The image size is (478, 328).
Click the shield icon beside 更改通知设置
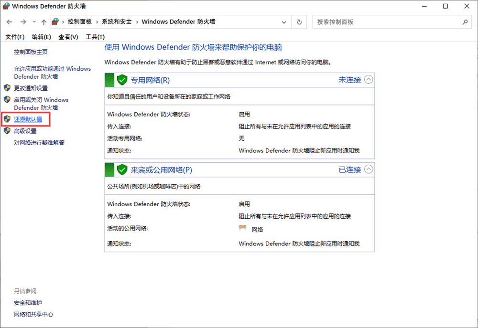7,87
